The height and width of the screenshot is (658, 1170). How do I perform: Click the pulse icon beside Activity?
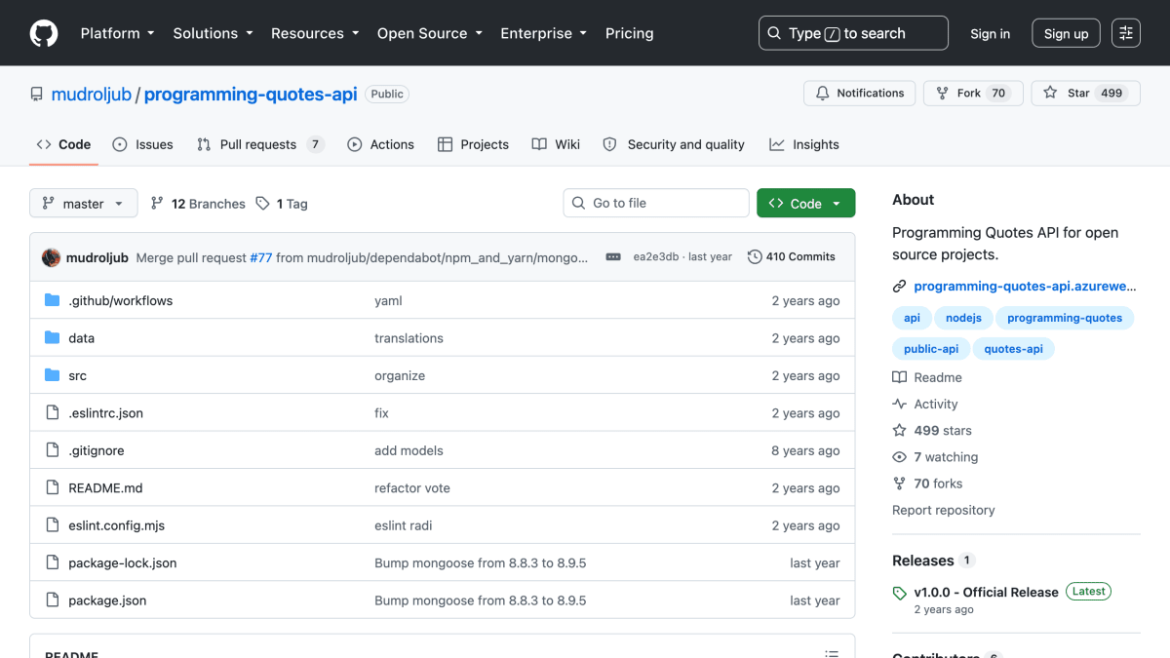pos(899,404)
